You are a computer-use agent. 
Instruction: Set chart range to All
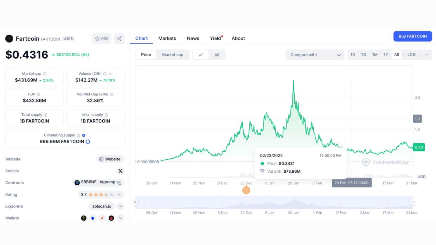[x=397, y=55]
